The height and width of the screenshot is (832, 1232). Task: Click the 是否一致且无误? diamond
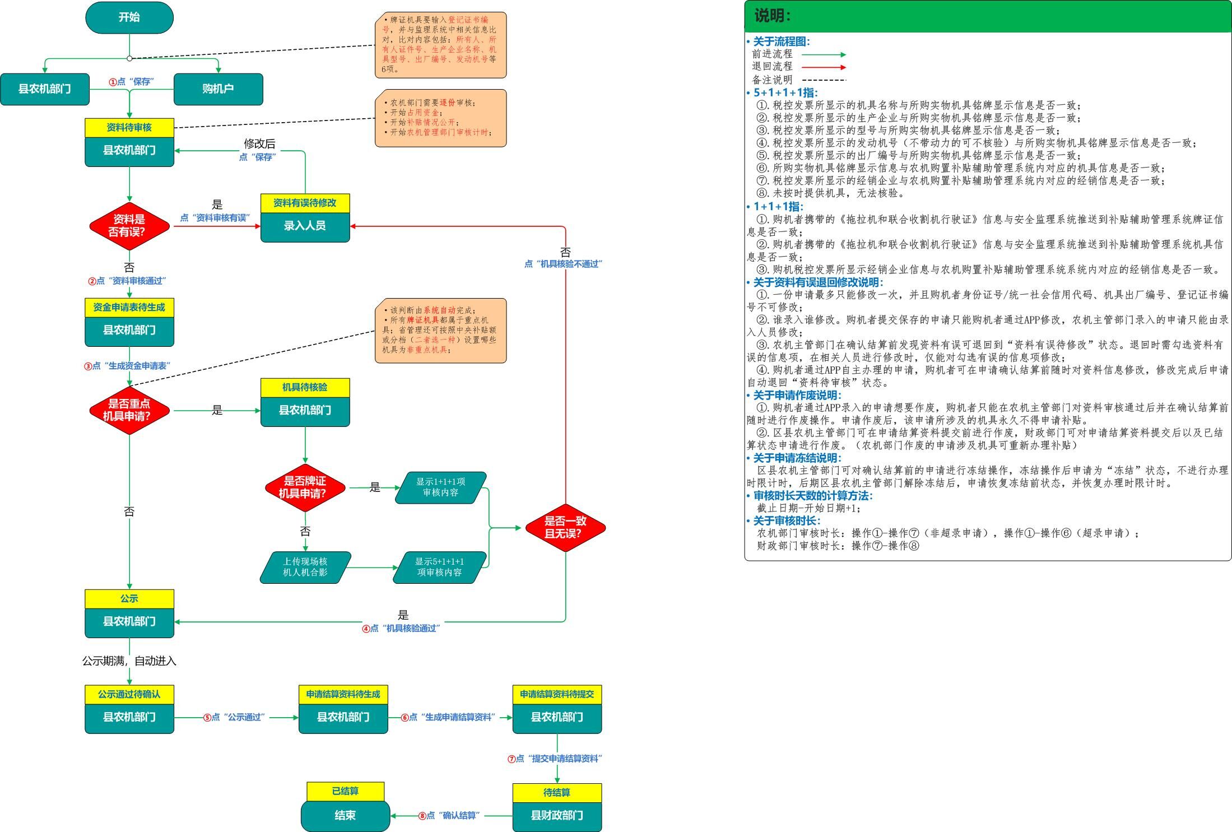coord(565,527)
